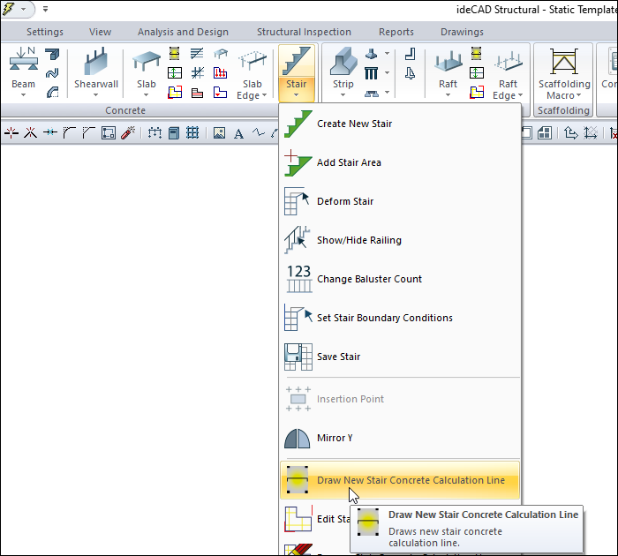Click the grid hash toolbar icon
618x556 pixels.
pyautogui.click(x=192, y=133)
